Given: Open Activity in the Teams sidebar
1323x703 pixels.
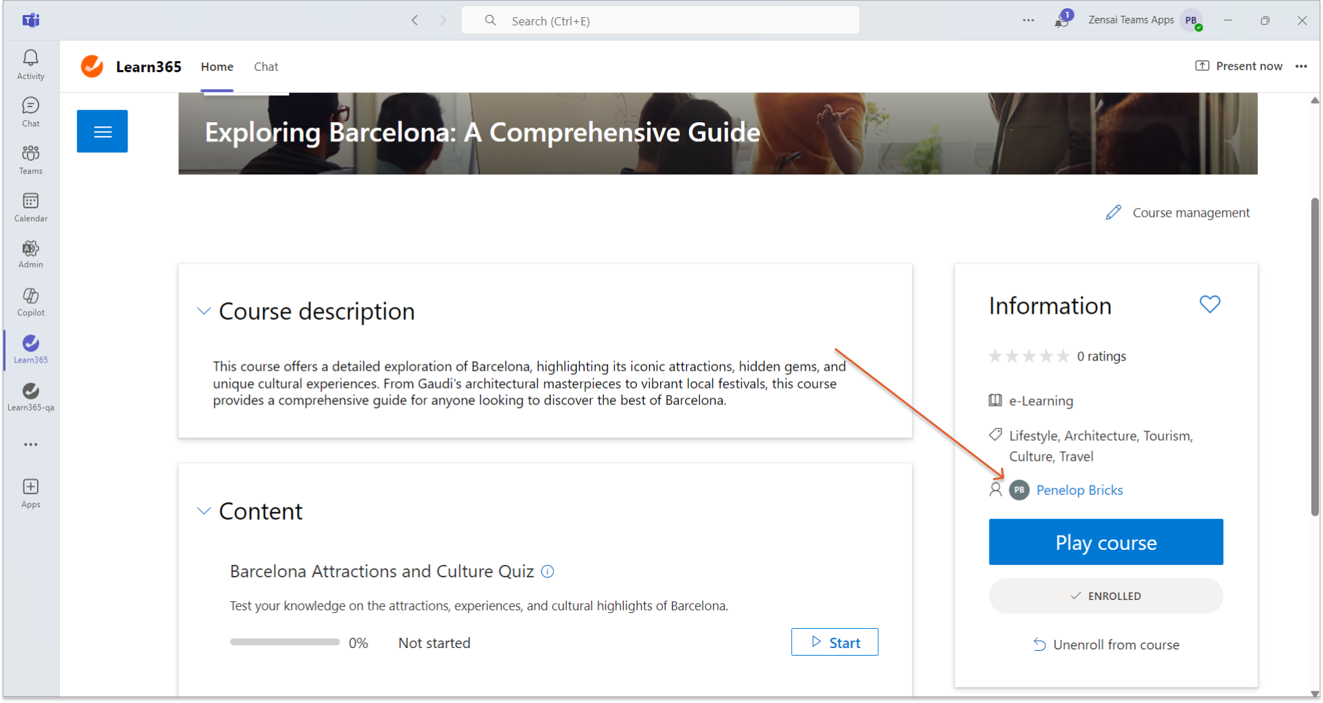Looking at the screenshot, I should tap(31, 65).
